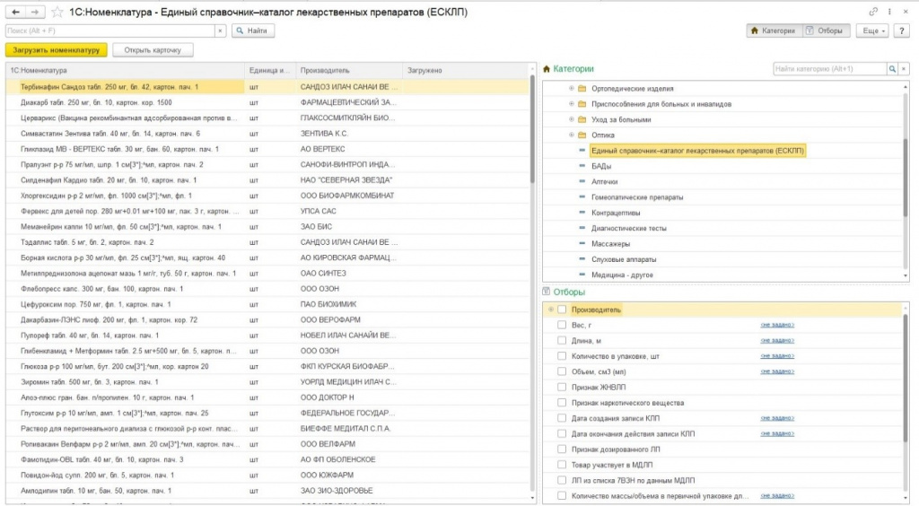Image resolution: width=919 pixels, height=506 pixels.
Task: Open the three-dot window options menu
Action: (889, 12)
